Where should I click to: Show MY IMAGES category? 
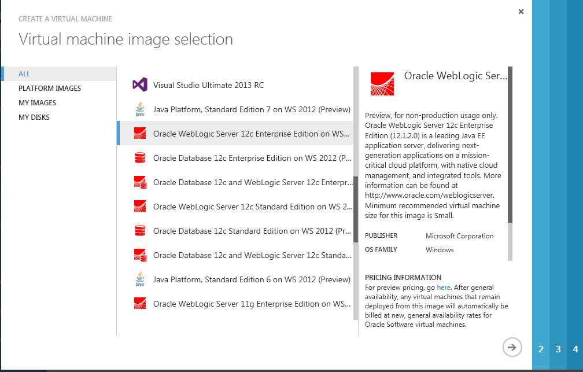click(x=38, y=103)
